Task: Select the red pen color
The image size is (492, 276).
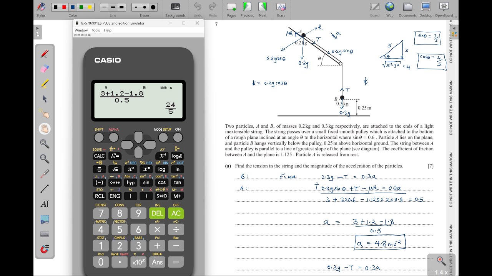Action: point(64,7)
